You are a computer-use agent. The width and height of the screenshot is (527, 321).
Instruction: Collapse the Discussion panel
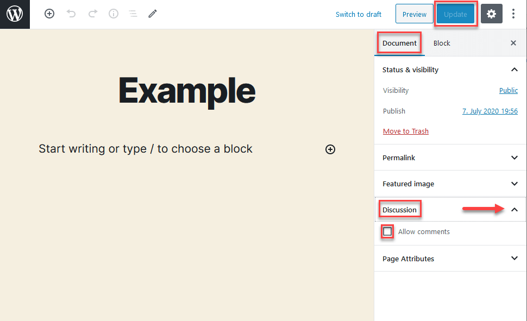[x=515, y=210]
